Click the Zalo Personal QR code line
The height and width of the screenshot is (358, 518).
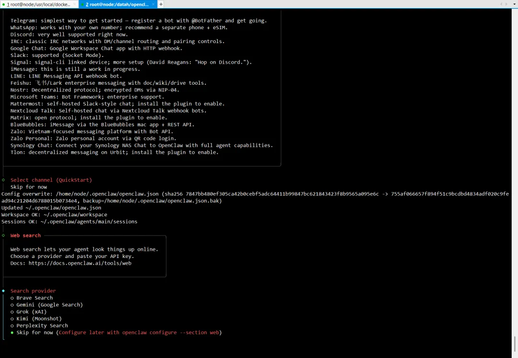93,138
